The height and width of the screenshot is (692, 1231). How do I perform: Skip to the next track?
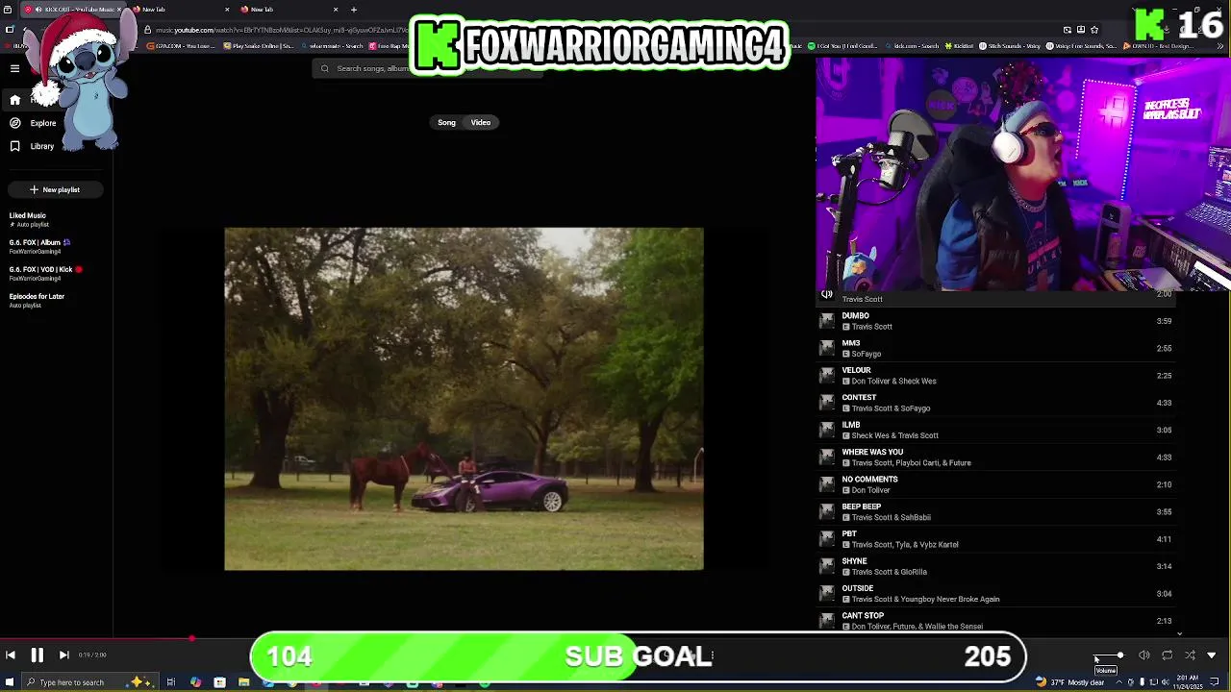63,655
